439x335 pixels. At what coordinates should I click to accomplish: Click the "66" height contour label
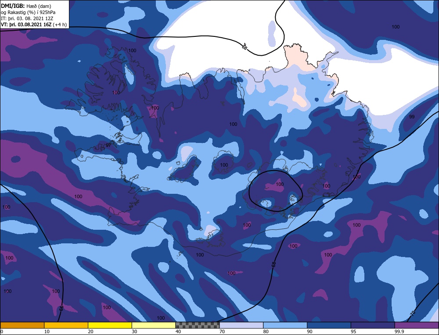[61, 309]
